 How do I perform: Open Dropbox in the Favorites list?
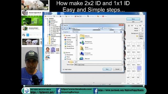[x=68, y=44]
